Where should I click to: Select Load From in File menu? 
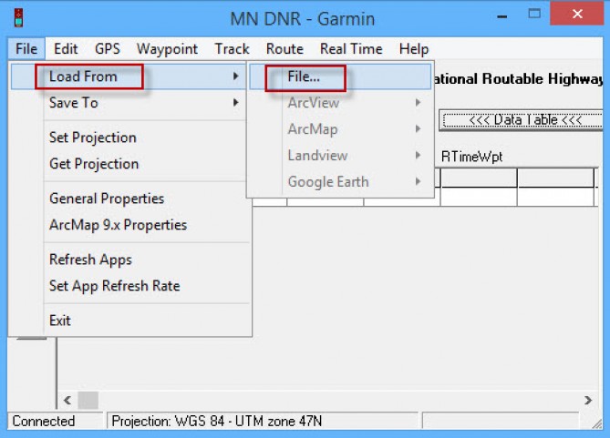pos(129,76)
